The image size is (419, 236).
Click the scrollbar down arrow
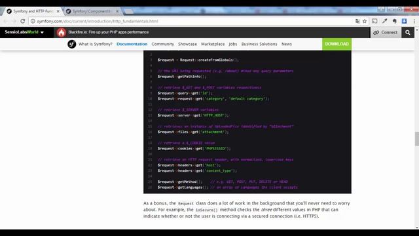(416, 227)
